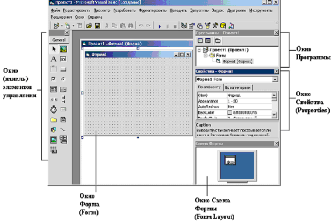The image size is (334, 222).
Task: Open the Menu Editor from toolbar
Action: click(80, 26)
